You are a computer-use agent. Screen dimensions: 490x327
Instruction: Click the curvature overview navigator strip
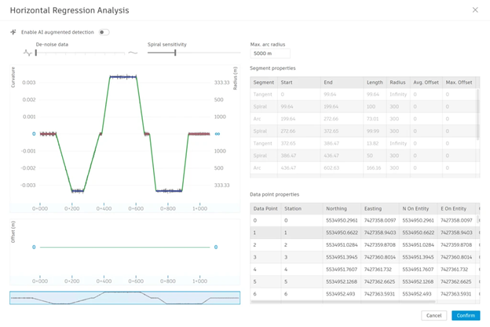[126, 298]
